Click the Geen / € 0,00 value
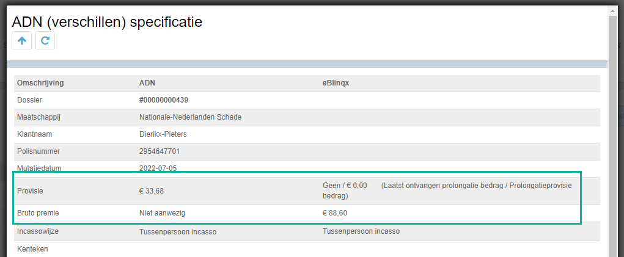The height and width of the screenshot is (257, 624). click(345, 186)
